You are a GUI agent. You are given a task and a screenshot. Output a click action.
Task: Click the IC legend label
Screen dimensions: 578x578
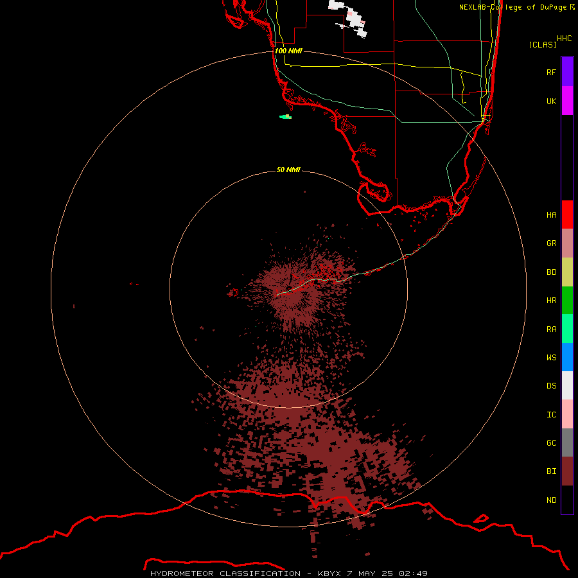[551, 415]
